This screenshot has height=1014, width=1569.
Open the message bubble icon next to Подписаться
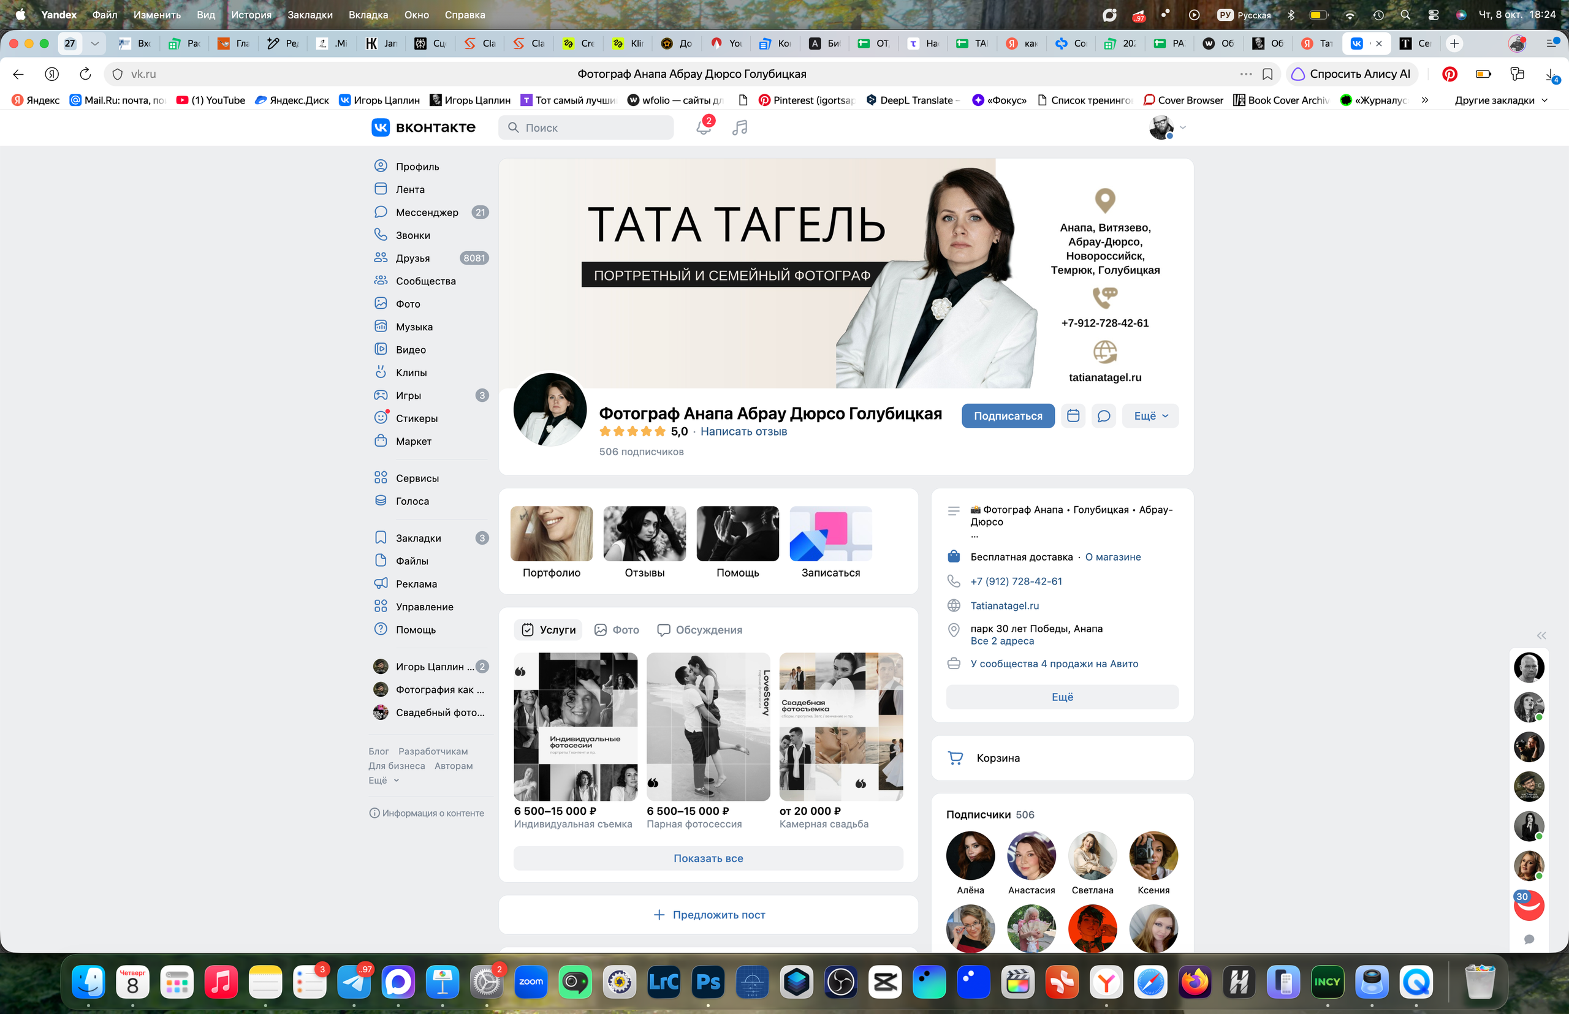point(1104,415)
